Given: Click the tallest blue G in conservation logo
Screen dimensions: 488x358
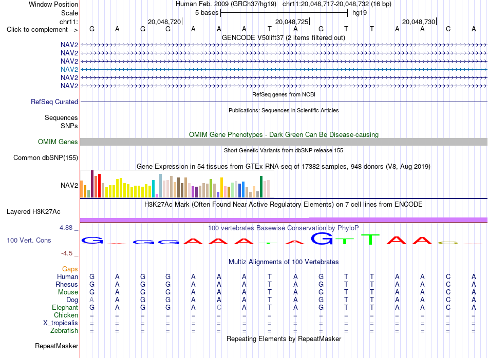Looking at the screenshot, I should click(322, 238).
